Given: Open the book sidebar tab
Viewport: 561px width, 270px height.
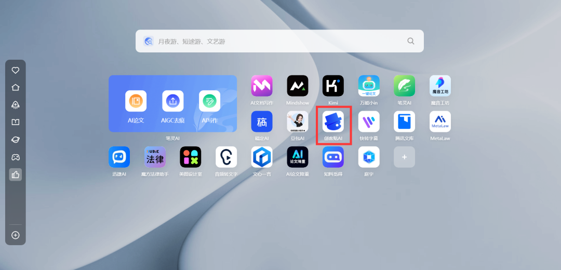Looking at the screenshot, I should (16, 123).
